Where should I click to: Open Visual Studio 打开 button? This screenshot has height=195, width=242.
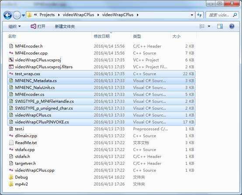pos(38,26)
